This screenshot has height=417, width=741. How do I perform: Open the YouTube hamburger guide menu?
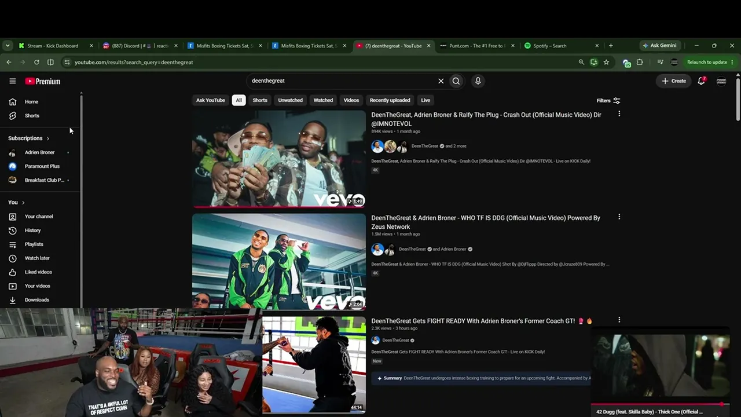12,81
